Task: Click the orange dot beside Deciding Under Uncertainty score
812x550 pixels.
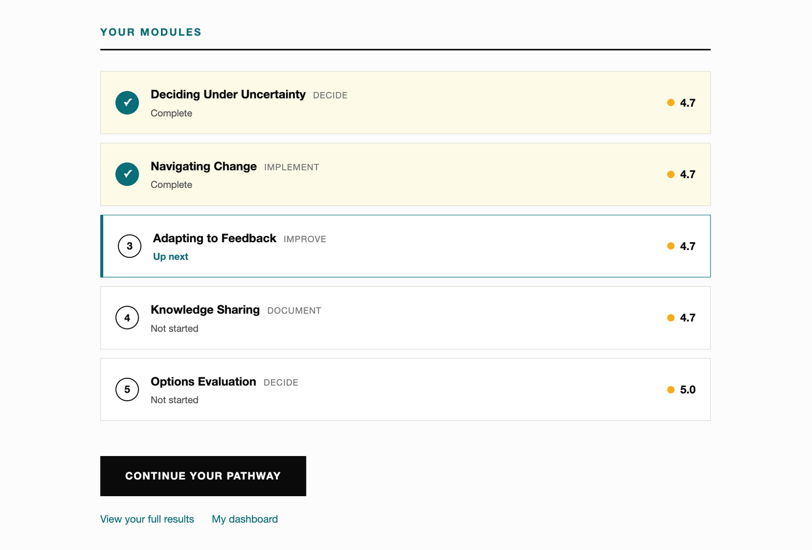Action: pyautogui.click(x=670, y=103)
